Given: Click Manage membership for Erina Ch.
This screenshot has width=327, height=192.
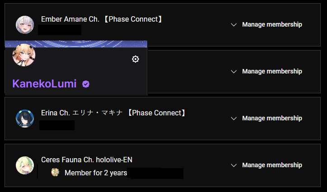Looking at the screenshot, I should tap(272, 118).
